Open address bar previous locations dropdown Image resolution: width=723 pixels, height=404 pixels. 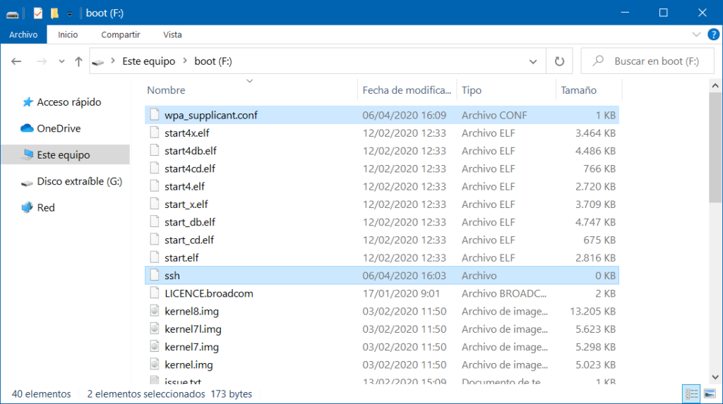(534, 61)
